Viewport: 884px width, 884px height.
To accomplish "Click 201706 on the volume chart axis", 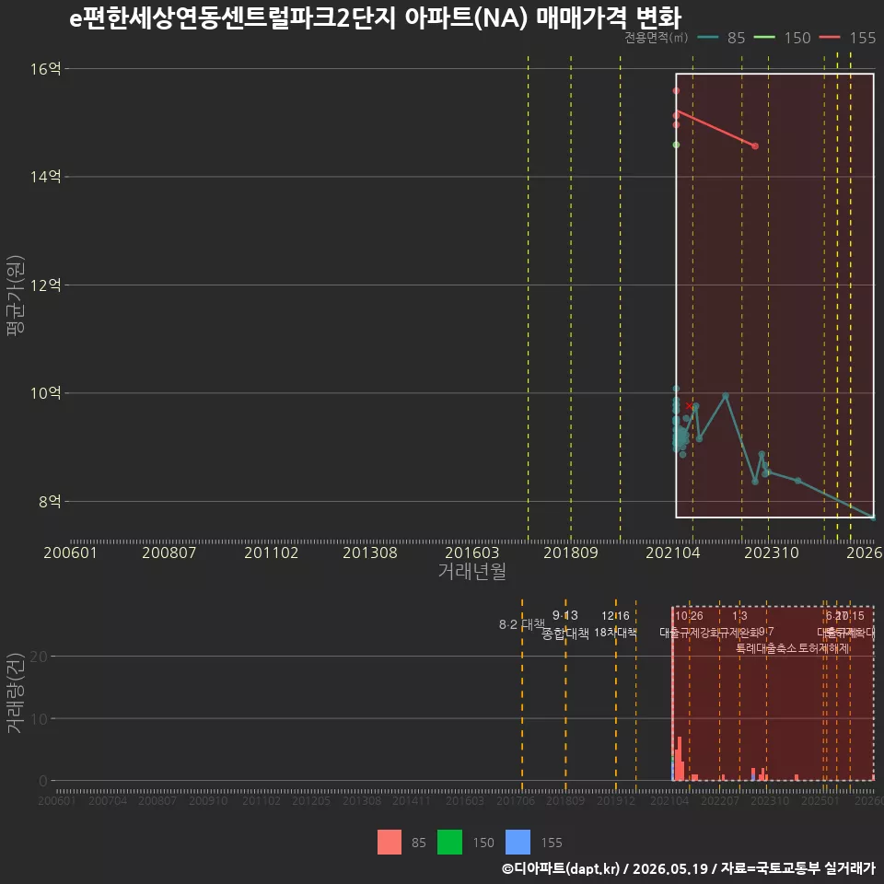I will tap(516, 800).
